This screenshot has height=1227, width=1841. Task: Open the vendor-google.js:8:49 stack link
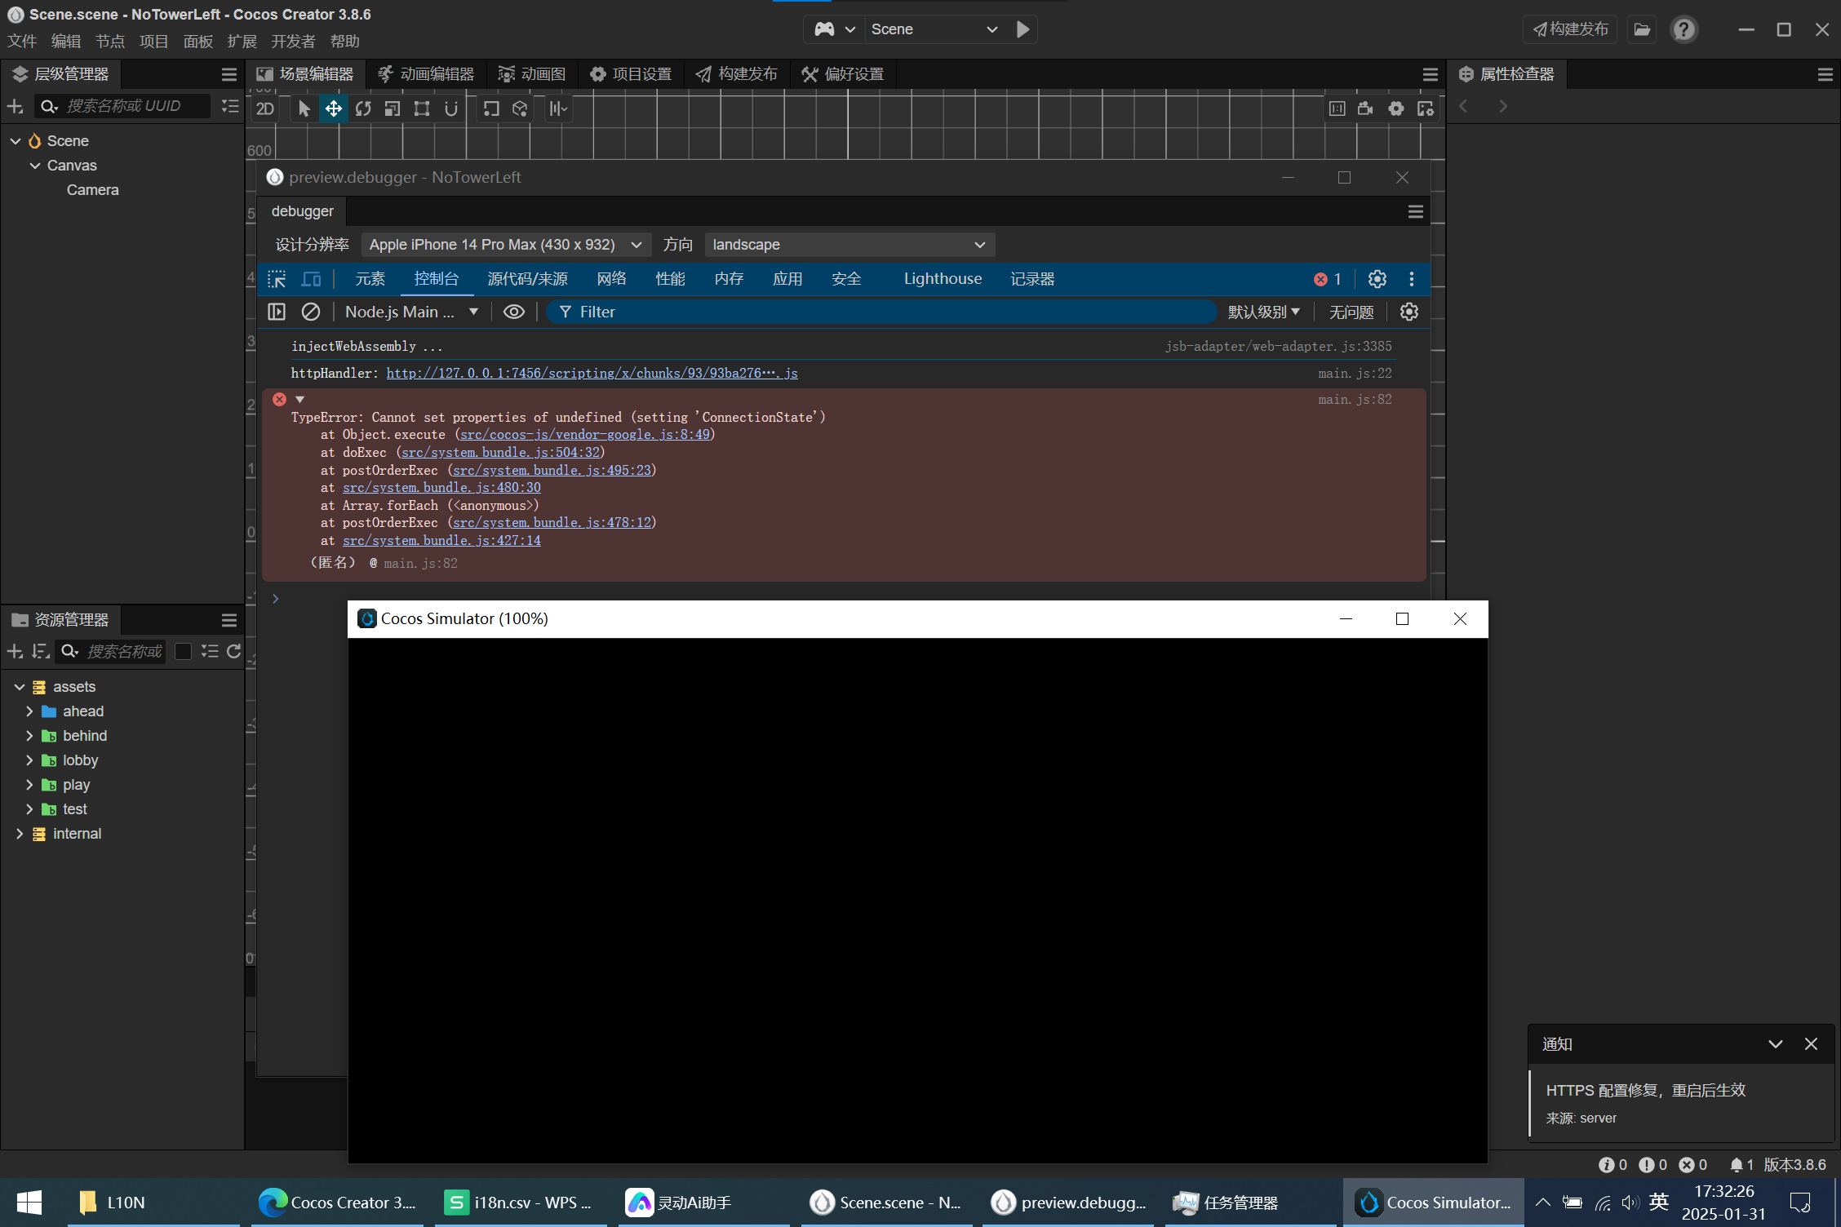[x=584, y=435]
